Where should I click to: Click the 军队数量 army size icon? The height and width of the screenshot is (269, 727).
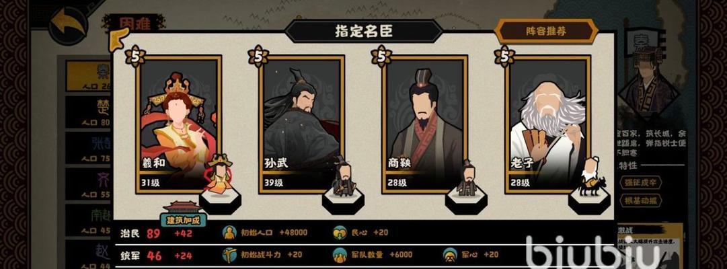coord(340,255)
